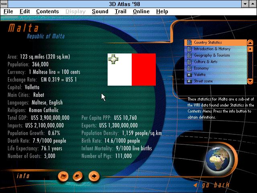This screenshot has width=257, height=193.
Task: Select Economy in the list
Action: pyautogui.click(x=216, y=68)
